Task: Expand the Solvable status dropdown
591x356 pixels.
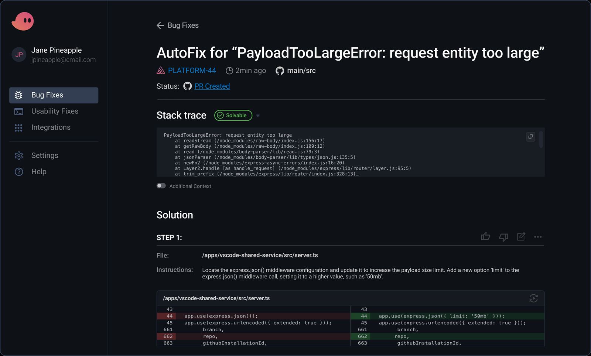Action: (258, 116)
